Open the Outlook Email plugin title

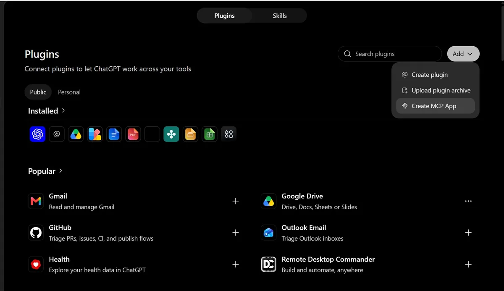pos(304,228)
